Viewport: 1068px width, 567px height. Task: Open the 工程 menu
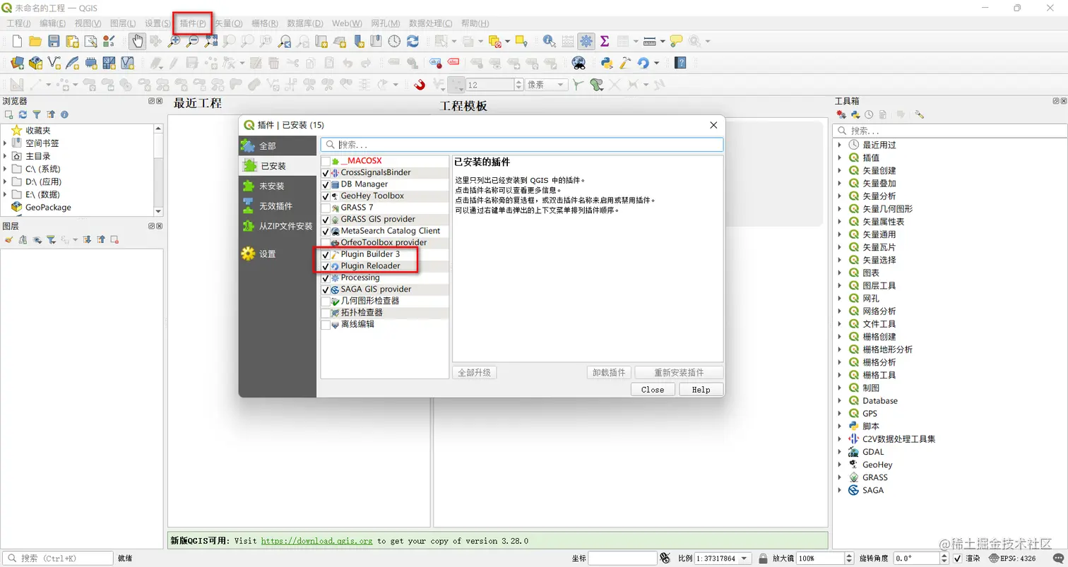click(x=18, y=23)
